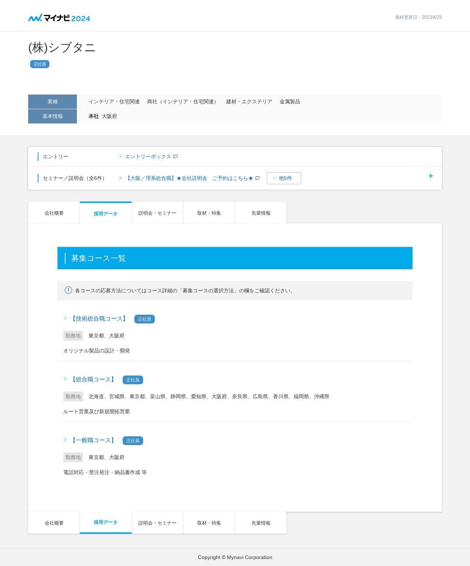The height and width of the screenshot is (566, 470).
Task: Click the 業種 header cell
Action: click(x=52, y=101)
